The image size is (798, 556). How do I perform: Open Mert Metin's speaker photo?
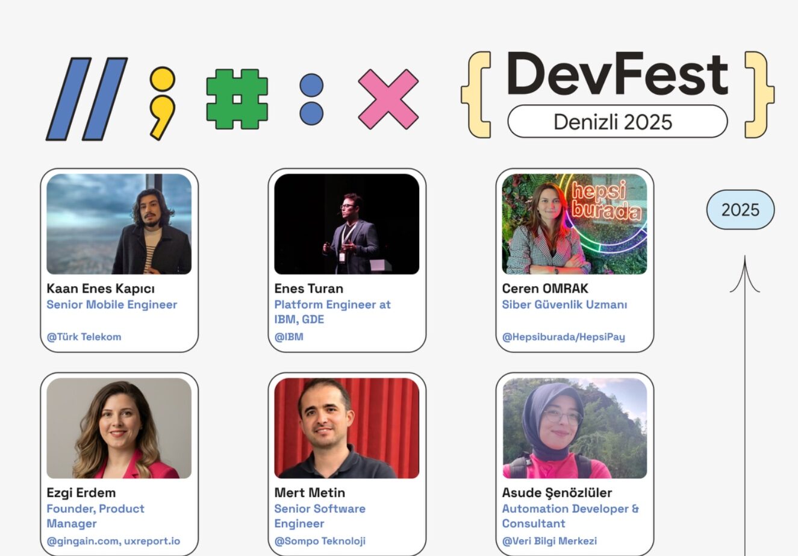[x=347, y=428]
